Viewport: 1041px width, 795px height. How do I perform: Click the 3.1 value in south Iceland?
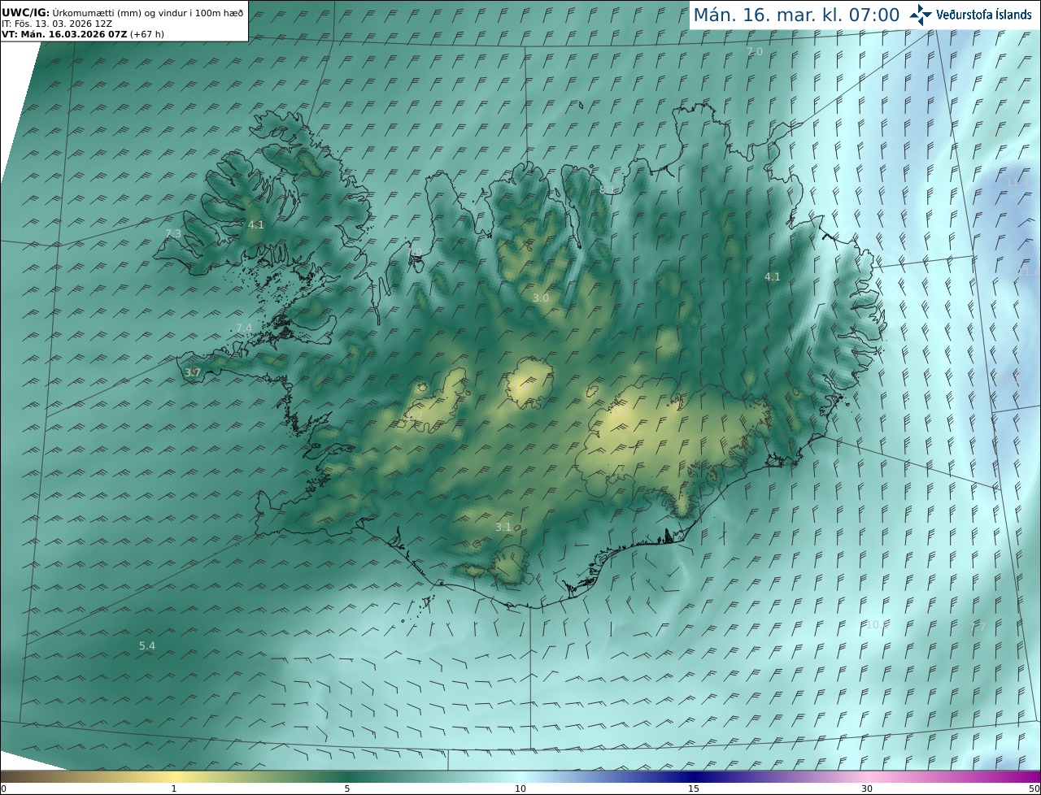503,527
